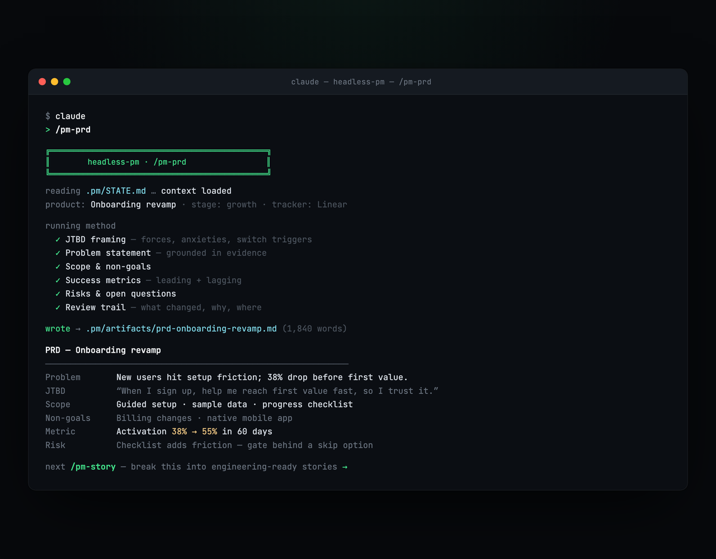Maximize window using the green button
The width and height of the screenshot is (716, 559).
[67, 82]
